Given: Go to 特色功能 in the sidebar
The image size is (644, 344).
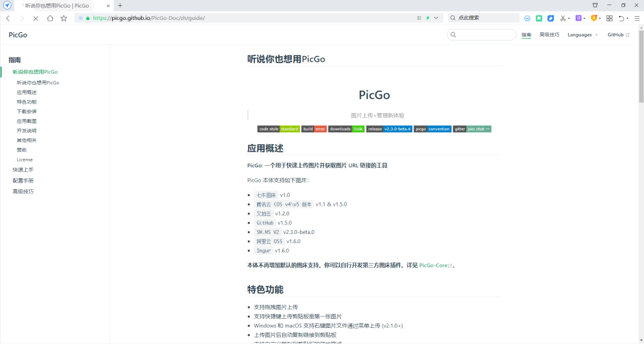Looking at the screenshot, I should click(26, 102).
